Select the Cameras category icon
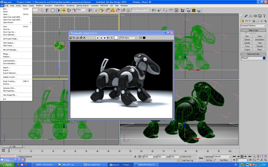Image resolution: width=268 pixels, height=167 pixels. [254, 21]
